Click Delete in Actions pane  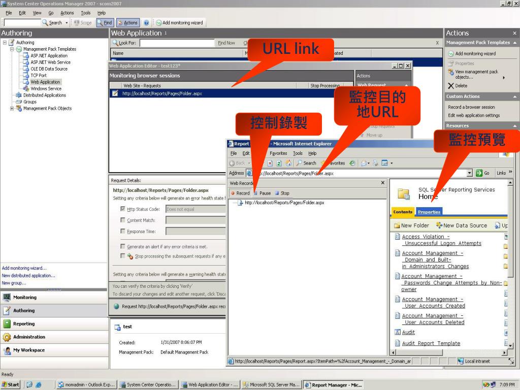(x=458, y=85)
